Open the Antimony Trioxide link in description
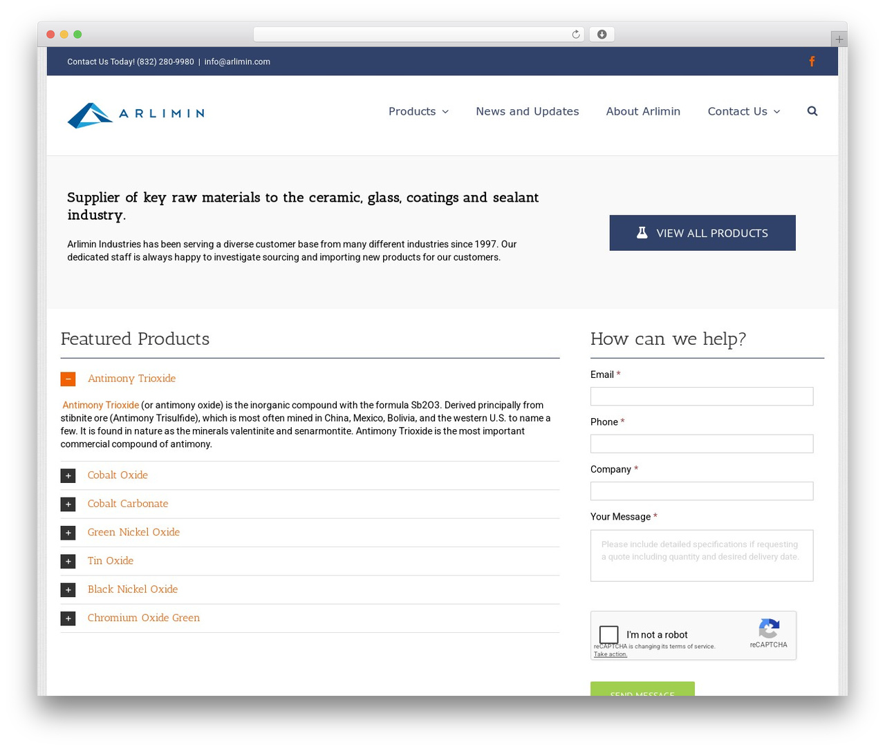The image size is (885, 749). tap(101, 405)
